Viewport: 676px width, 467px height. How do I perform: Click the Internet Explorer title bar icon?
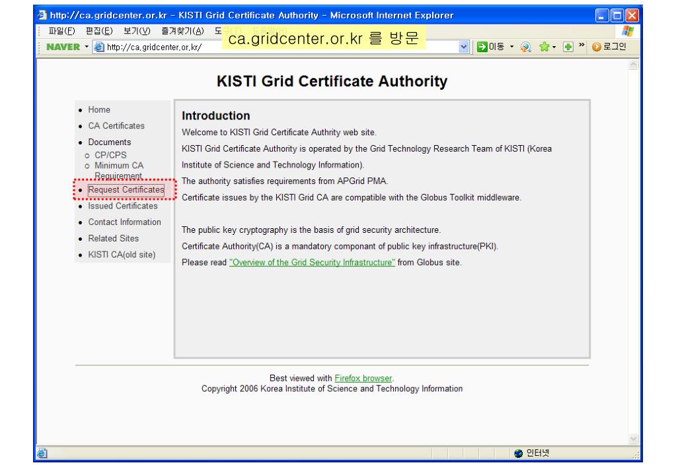point(42,15)
